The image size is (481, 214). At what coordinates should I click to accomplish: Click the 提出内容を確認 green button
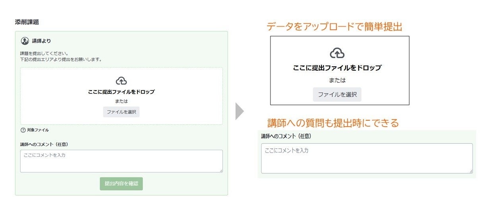(x=121, y=183)
